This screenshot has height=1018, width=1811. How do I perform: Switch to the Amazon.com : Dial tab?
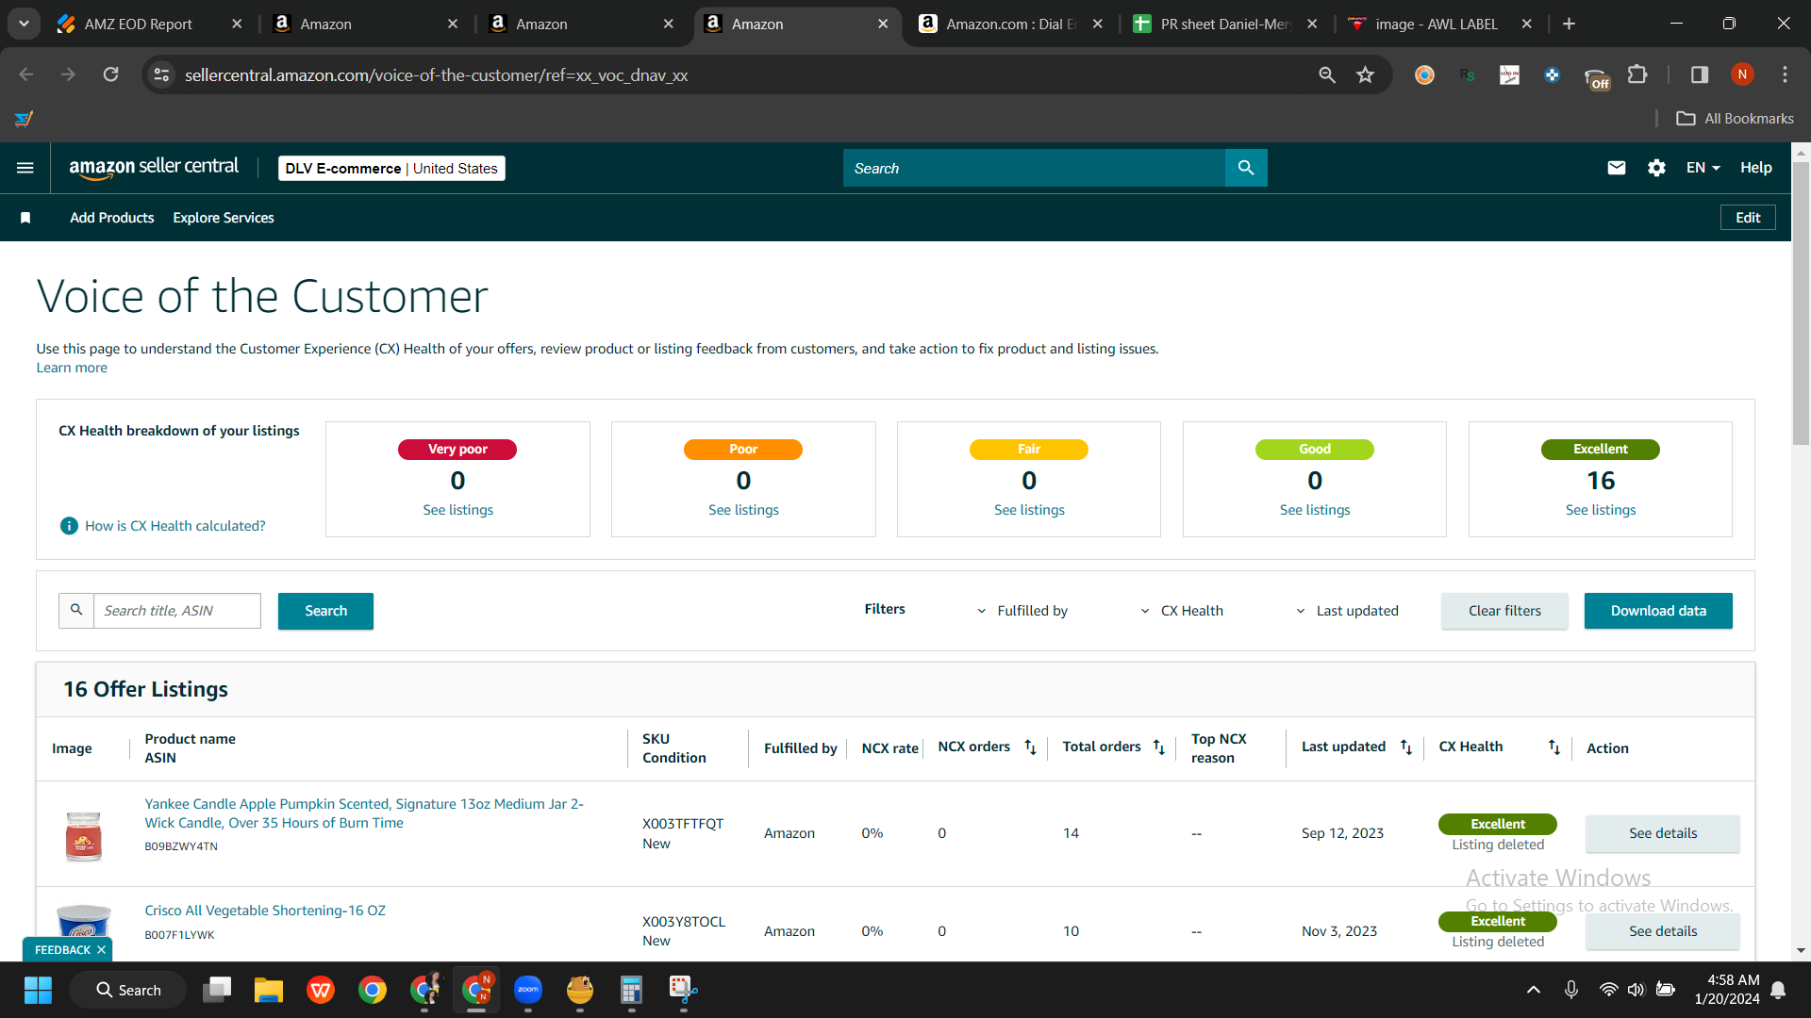pyautogui.click(x=1011, y=24)
